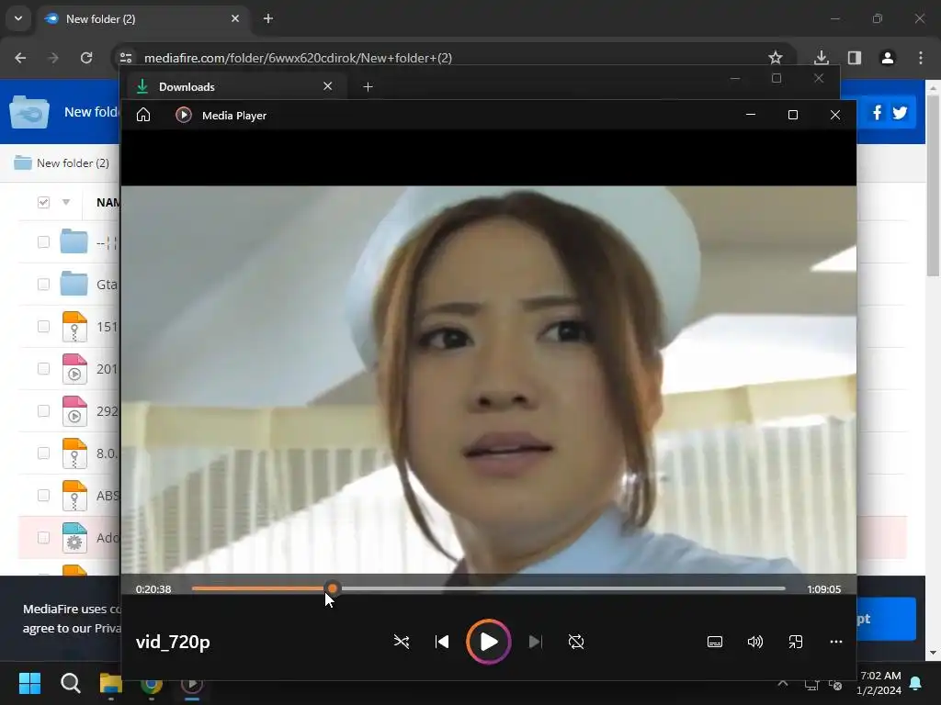Viewport: 941px width, 705px height.
Task: Click the MediaFire folder logo
Action: (28, 111)
